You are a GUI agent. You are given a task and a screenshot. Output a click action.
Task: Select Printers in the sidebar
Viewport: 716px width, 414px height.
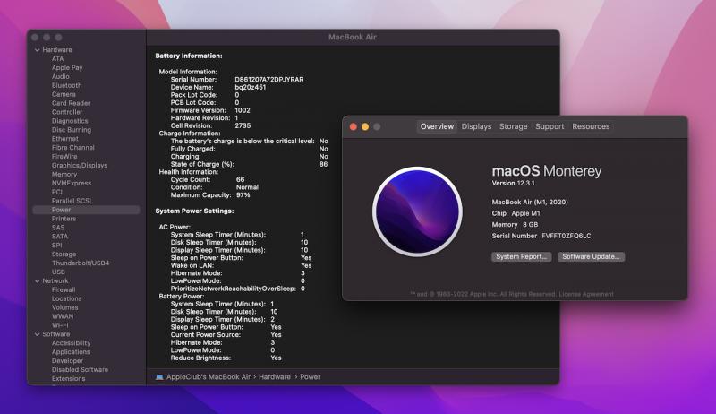(64, 219)
